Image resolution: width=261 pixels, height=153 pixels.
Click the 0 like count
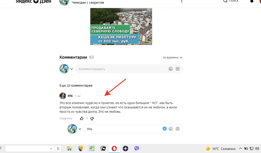coord(87,118)
